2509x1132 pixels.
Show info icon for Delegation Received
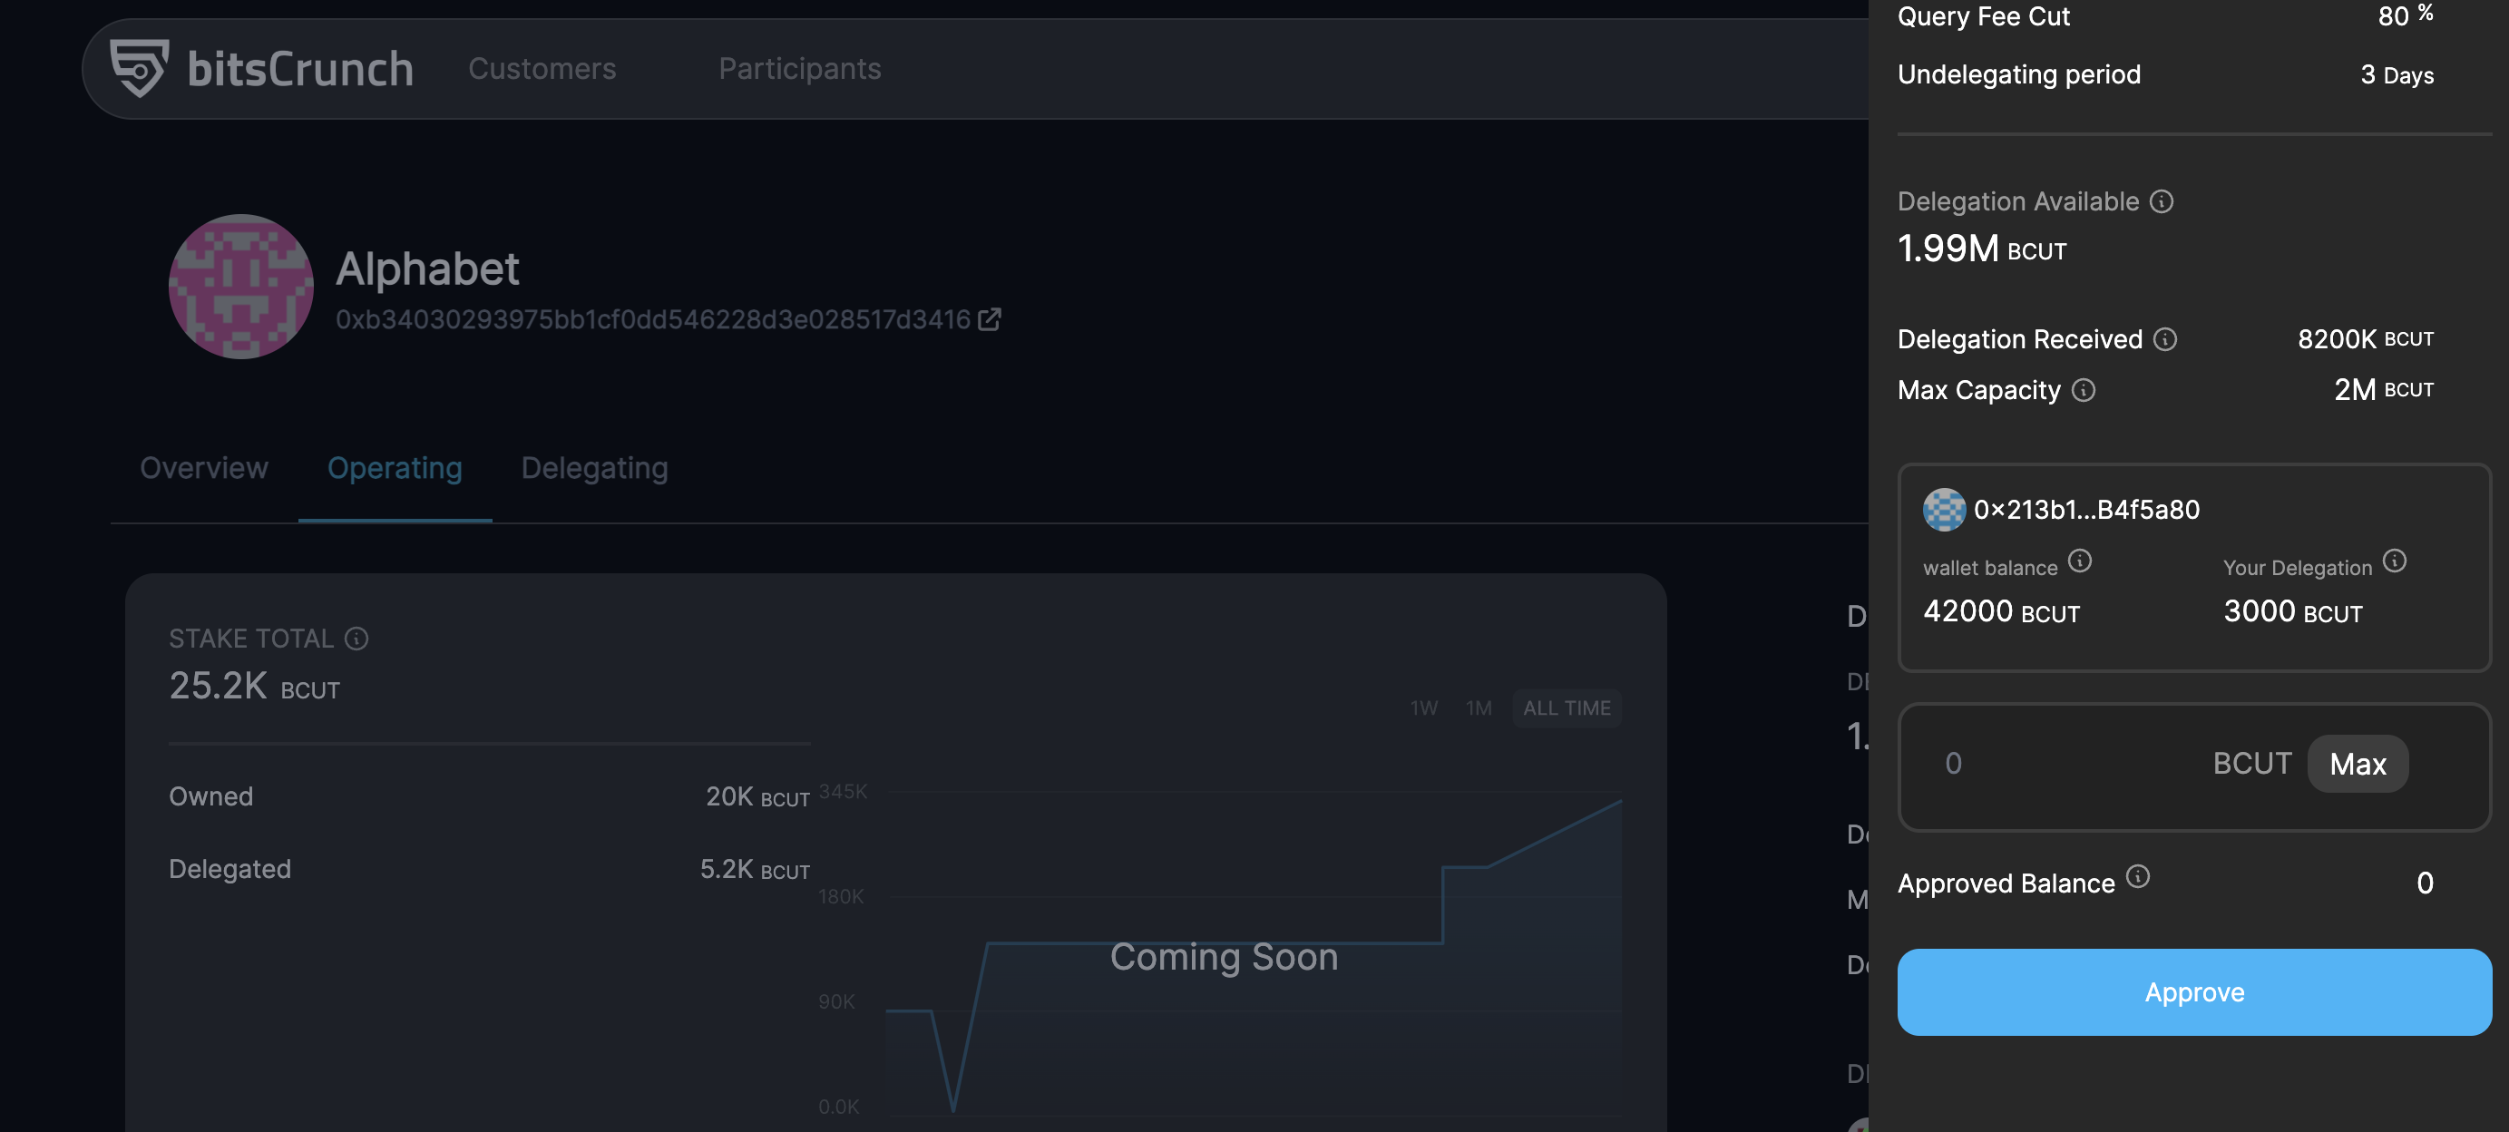(2165, 339)
